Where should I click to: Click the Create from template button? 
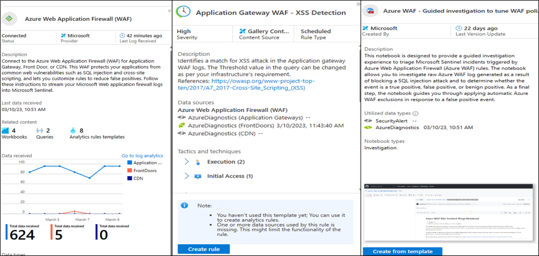(x=402, y=252)
